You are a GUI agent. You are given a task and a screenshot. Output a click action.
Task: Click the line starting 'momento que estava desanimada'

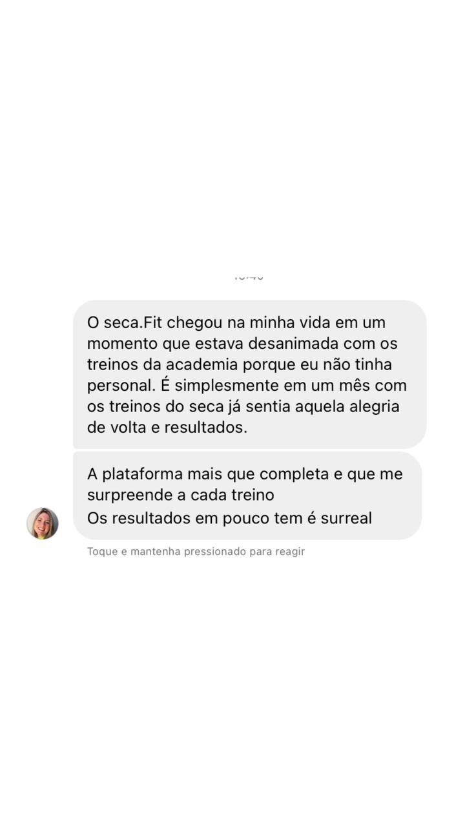point(242,343)
